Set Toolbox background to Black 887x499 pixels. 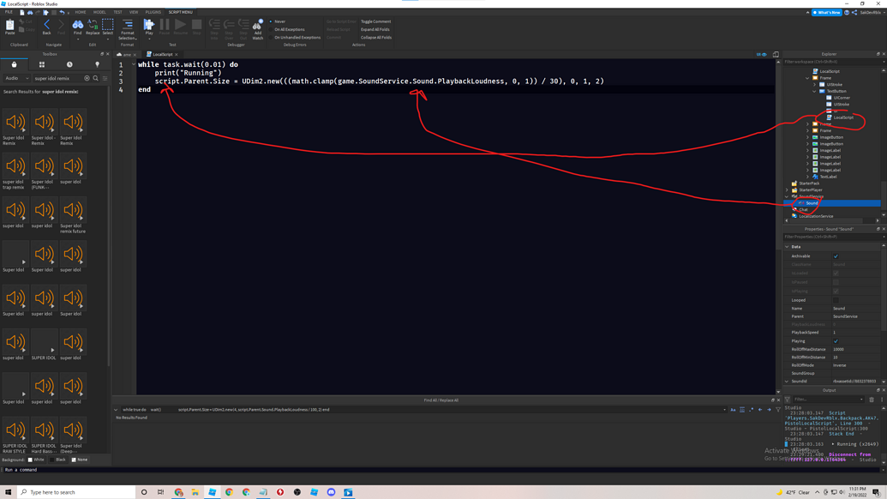[x=57, y=460]
